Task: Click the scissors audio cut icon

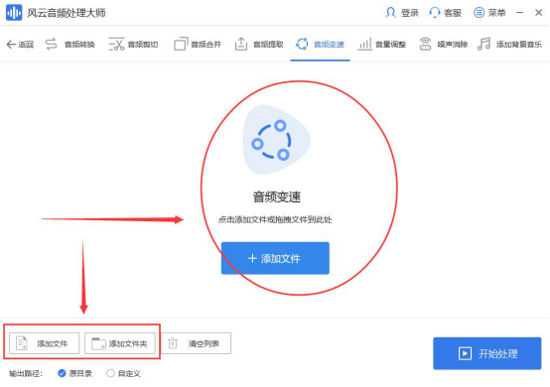Action: (x=116, y=45)
